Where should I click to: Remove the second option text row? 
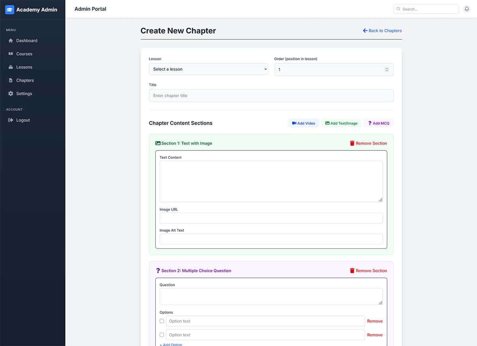click(375, 335)
